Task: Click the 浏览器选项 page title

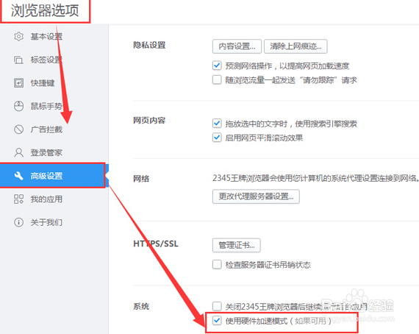Action: (x=45, y=11)
